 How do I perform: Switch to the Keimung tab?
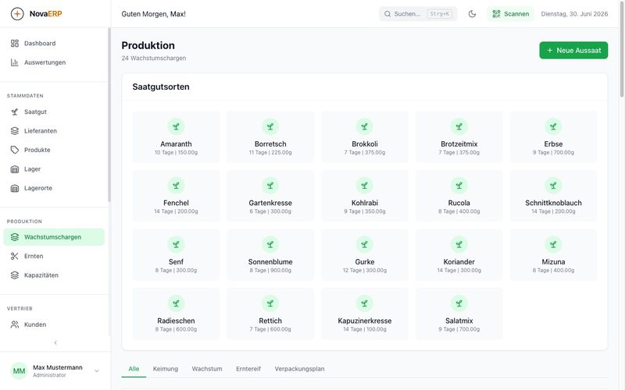166,369
